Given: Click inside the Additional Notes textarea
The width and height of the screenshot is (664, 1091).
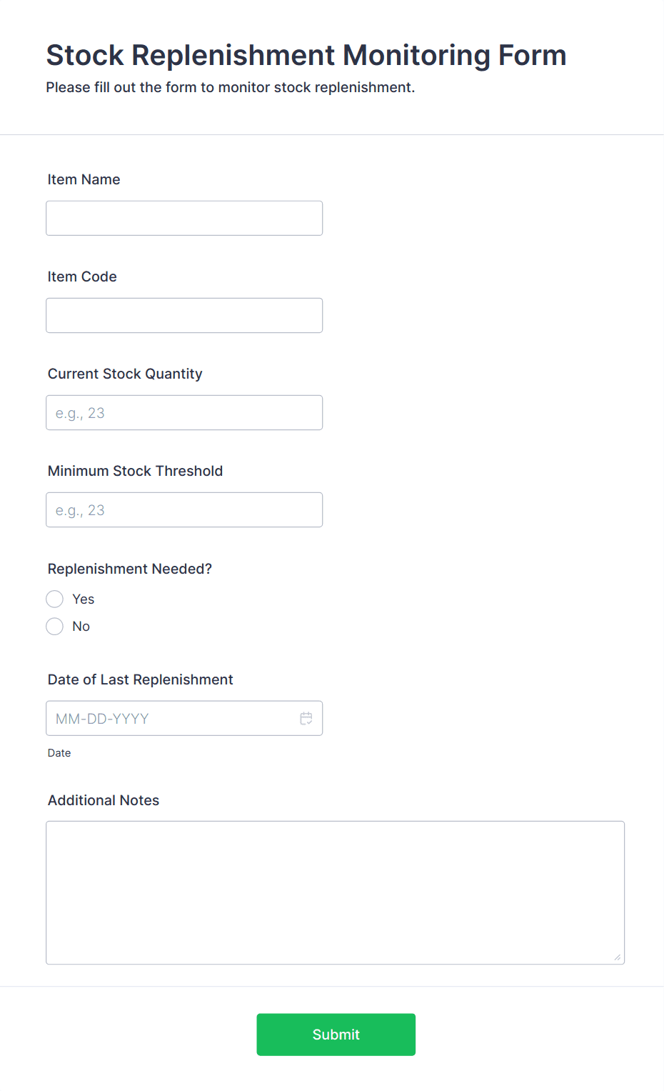Looking at the screenshot, I should tap(336, 892).
